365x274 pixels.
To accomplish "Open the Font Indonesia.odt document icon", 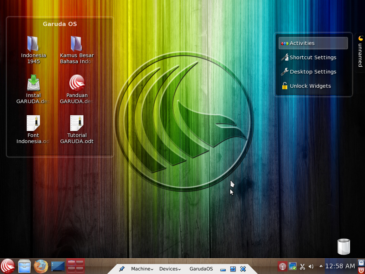I will click(33, 123).
